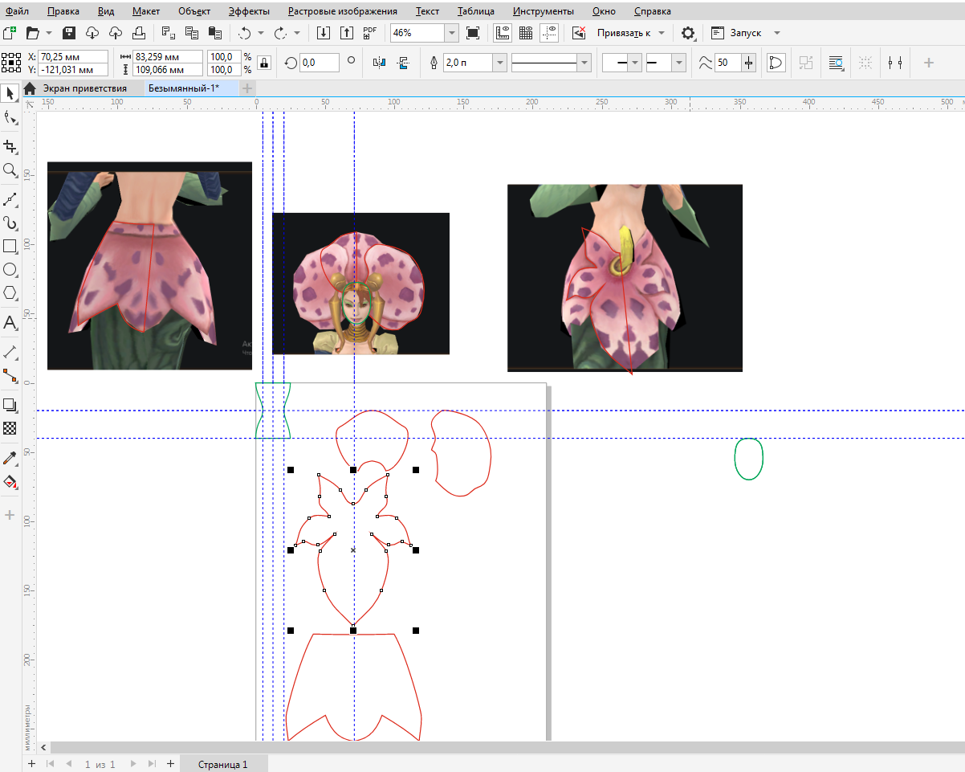
Task: Toggle rulers display in toolbar
Action: pyautogui.click(x=503, y=33)
